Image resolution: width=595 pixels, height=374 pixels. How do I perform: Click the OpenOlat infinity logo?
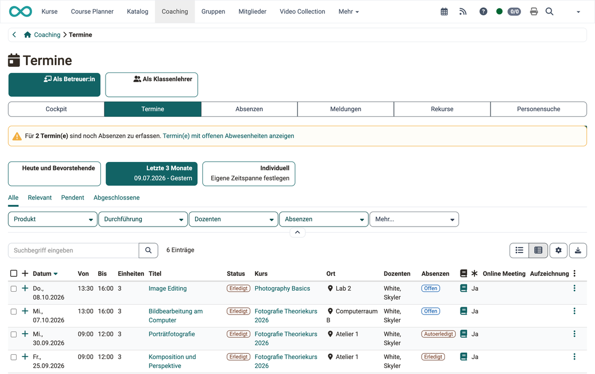pos(21,11)
